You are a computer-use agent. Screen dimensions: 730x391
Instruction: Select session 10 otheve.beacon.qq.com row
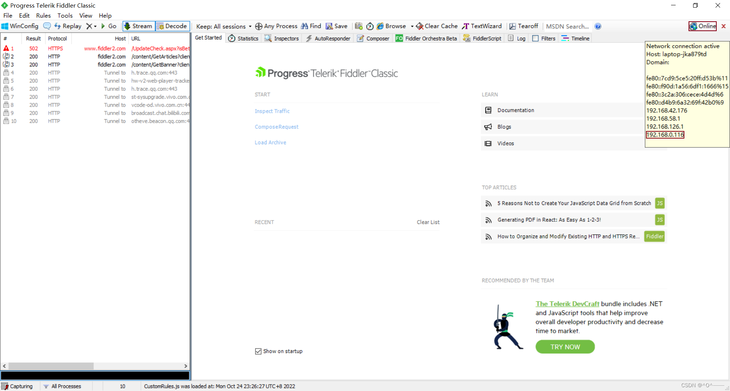pos(95,121)
